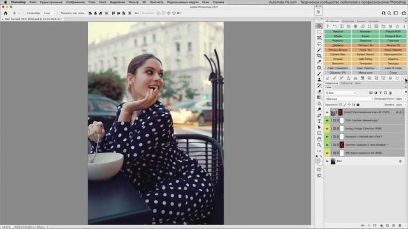
Task: Toggle visibility of toning_Vintage Collection group
Action: point(327,128)
